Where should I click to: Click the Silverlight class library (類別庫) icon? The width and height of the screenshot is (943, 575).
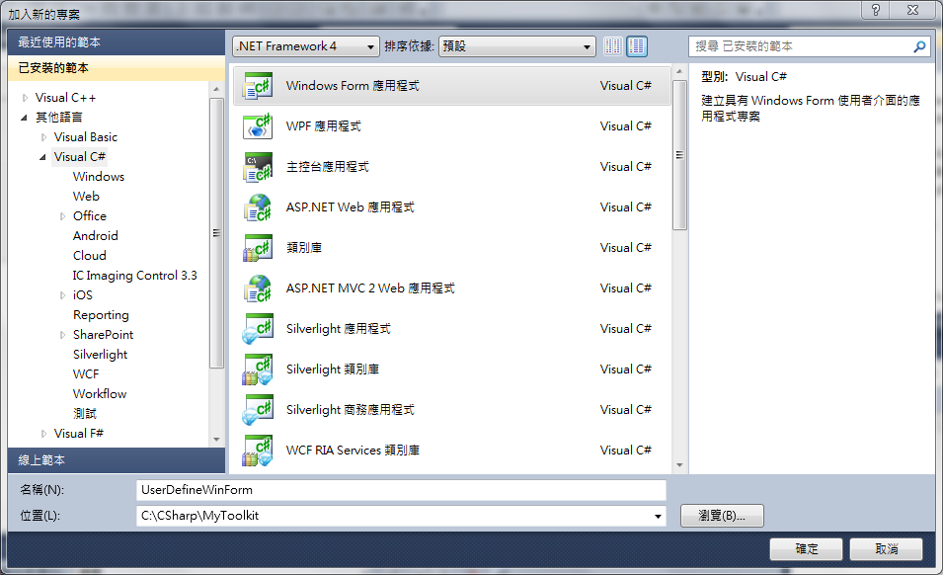click(x=258, y=370)
